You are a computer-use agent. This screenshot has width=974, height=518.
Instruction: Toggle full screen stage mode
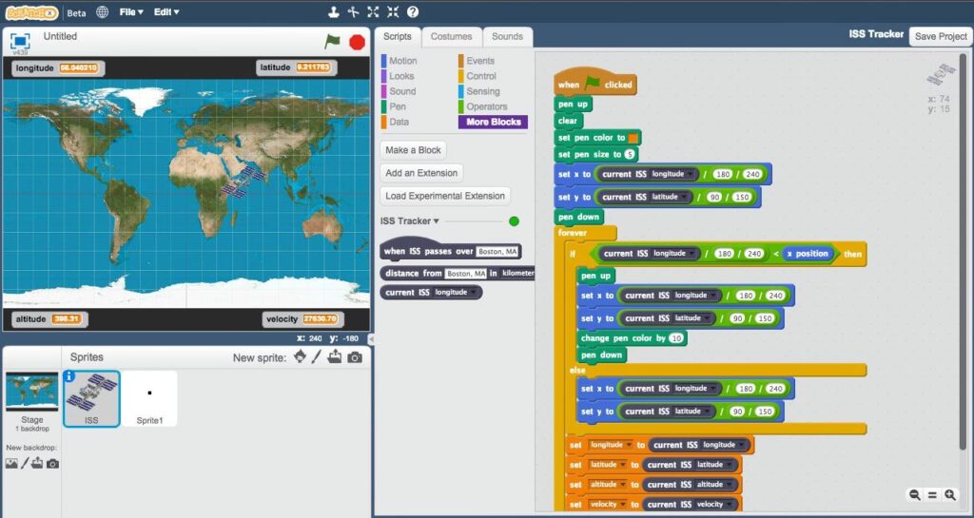tap(20, 41)
